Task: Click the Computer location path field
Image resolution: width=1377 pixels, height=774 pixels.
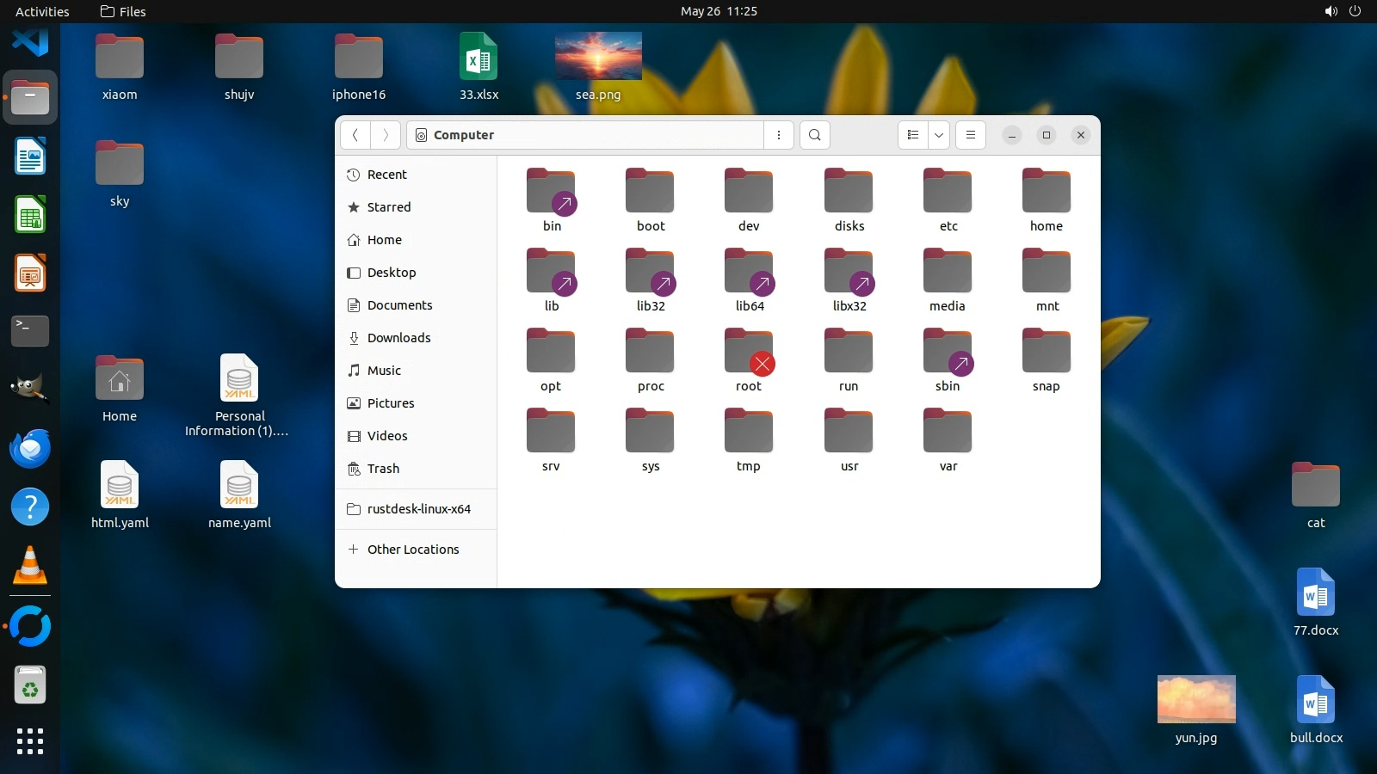Action: point(585,135)
